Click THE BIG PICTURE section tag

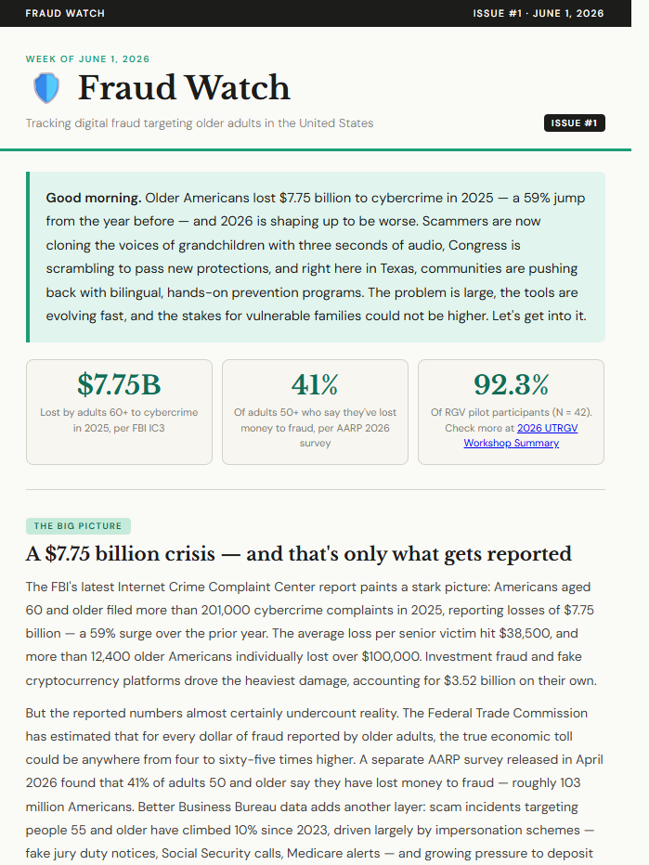coord(78,525)
